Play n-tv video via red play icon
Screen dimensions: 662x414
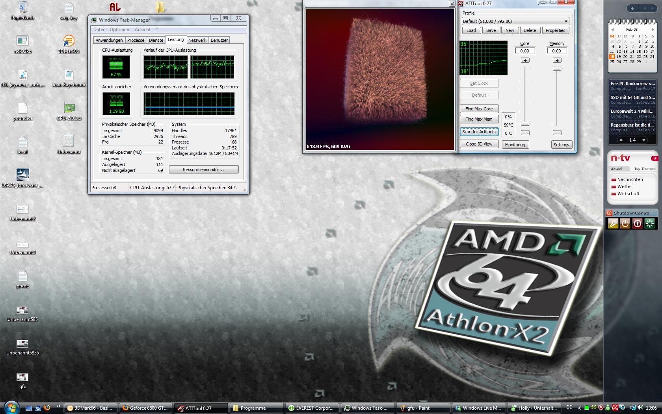[x=655, y=158]
